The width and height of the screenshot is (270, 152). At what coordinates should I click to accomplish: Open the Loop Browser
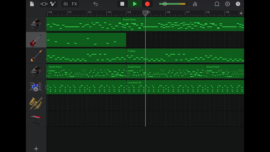tap(217, 4)
